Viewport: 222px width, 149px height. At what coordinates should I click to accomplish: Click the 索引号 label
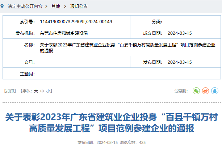[x=27, y=21]
